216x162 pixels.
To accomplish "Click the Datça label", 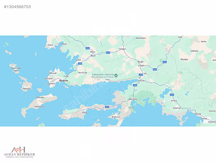I will pos(85,112).
